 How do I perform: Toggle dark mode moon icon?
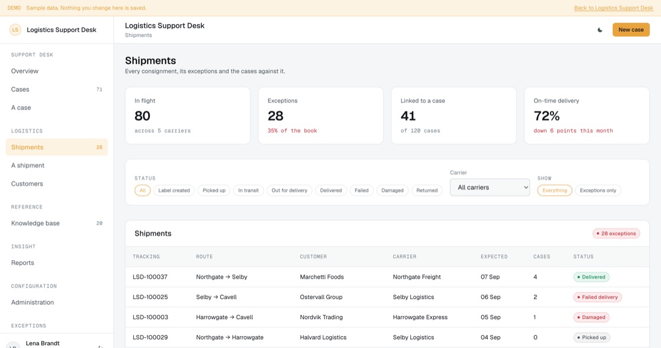click(x=600, y=30)
